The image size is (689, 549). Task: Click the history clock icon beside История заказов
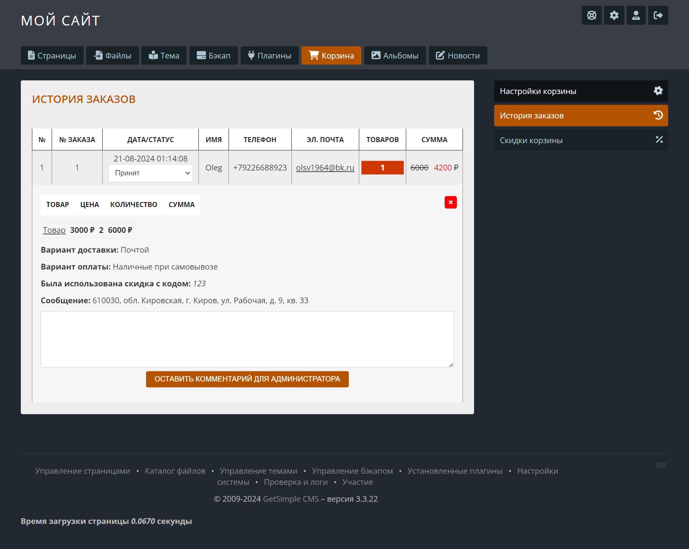pos(658,115)
